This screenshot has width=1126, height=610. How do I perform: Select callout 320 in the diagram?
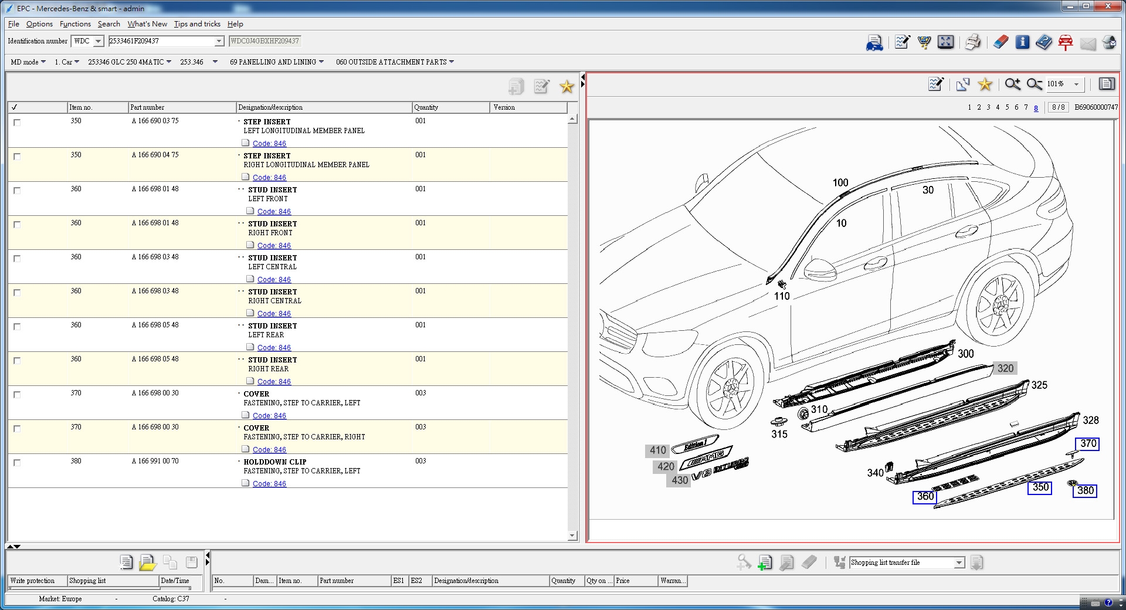pos(1005,368)
